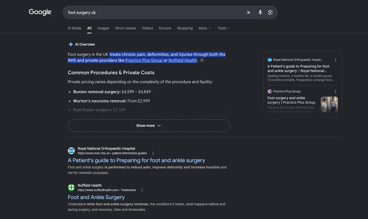Open options for Practice Plus Group source card
368x219 pixels.
coord(336,92)
